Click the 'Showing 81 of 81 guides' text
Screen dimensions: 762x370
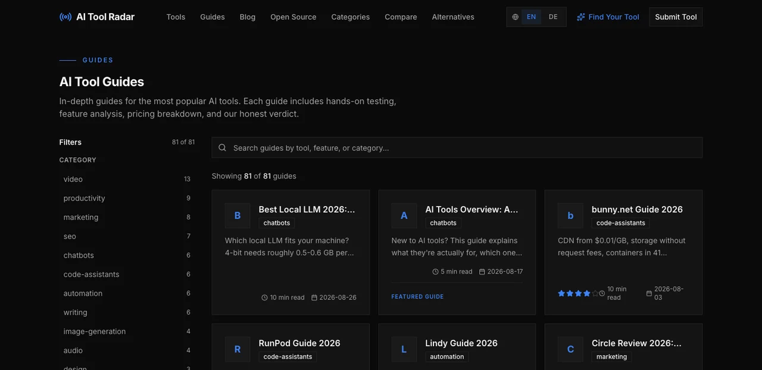coord(254,176)
